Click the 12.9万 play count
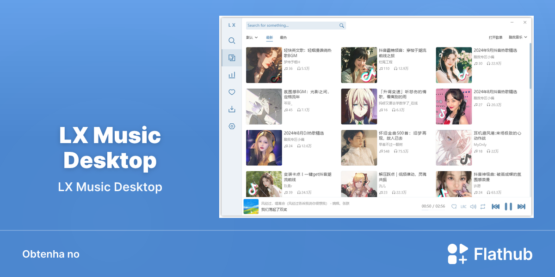 click(401, 69)
